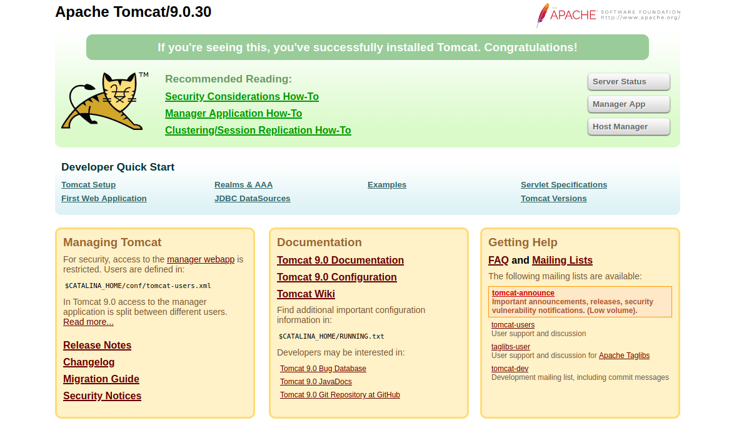Screen dimensions: 744x428
Task: Click the $CATALINA_HOME/conf/tomcat-users.xml path text
Action: coord(138,286)
